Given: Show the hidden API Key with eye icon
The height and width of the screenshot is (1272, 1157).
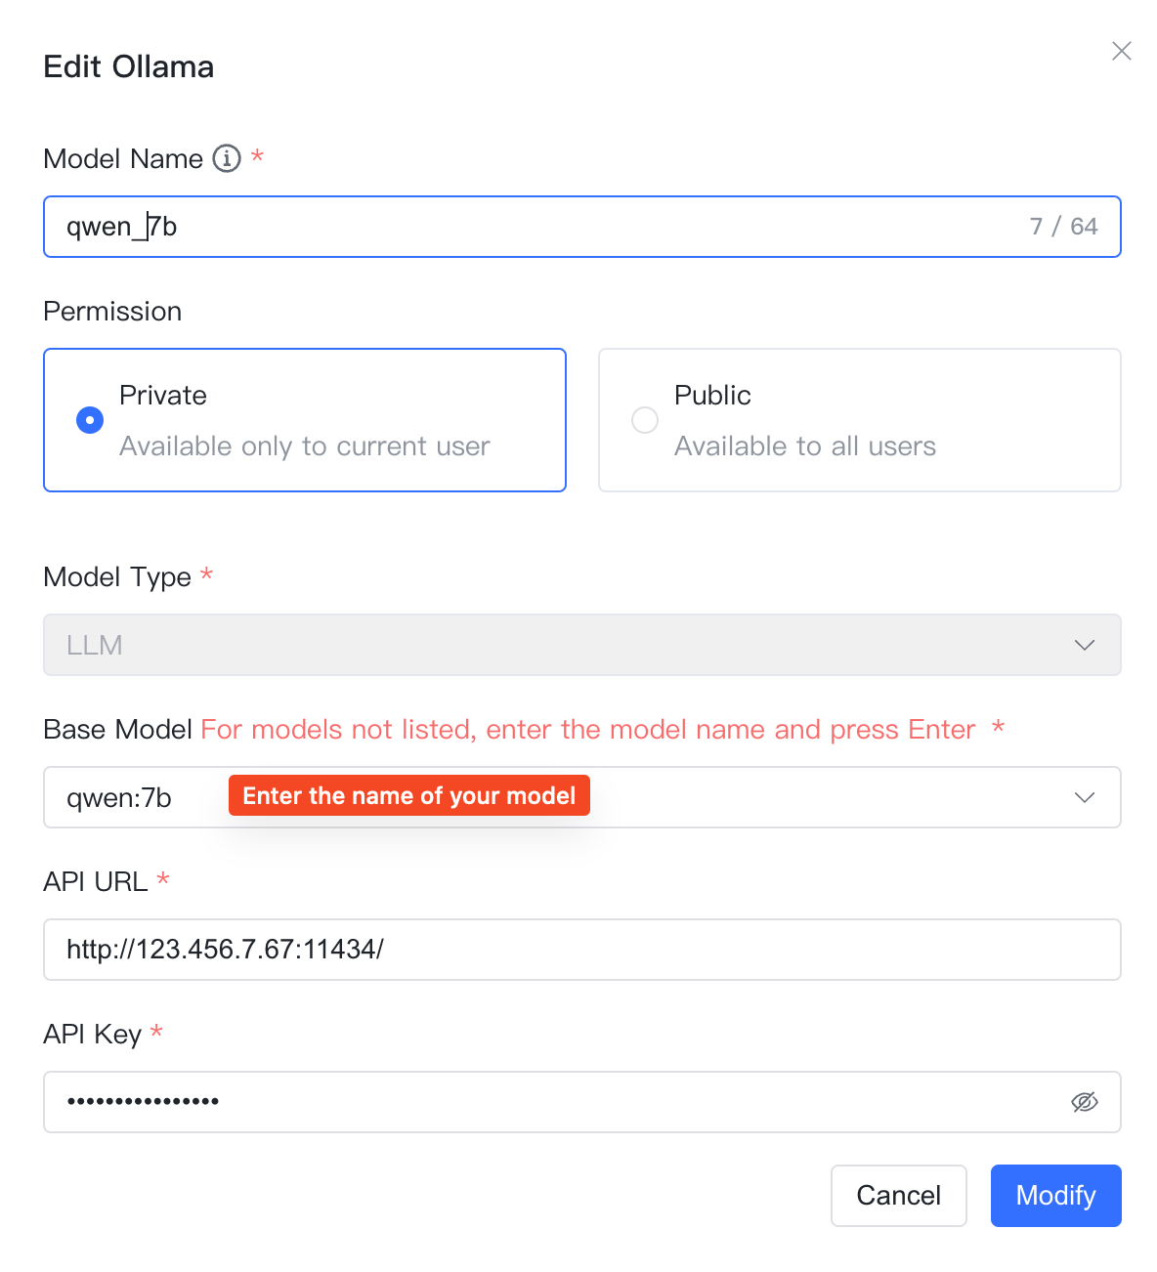Looking at the screenshot, I should click(1085, 1102).
